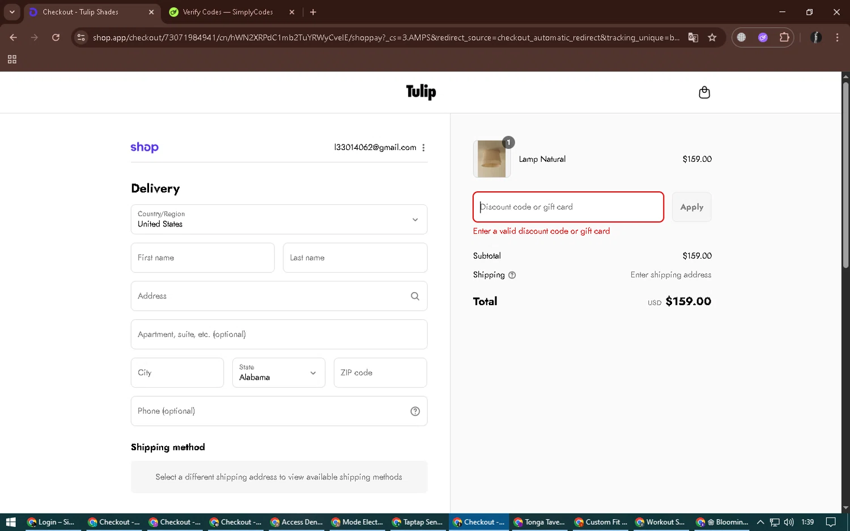Viewport: 850px width, 531px height.
Task: Click the Tulip store logo
Action: (x=421, y=92)
